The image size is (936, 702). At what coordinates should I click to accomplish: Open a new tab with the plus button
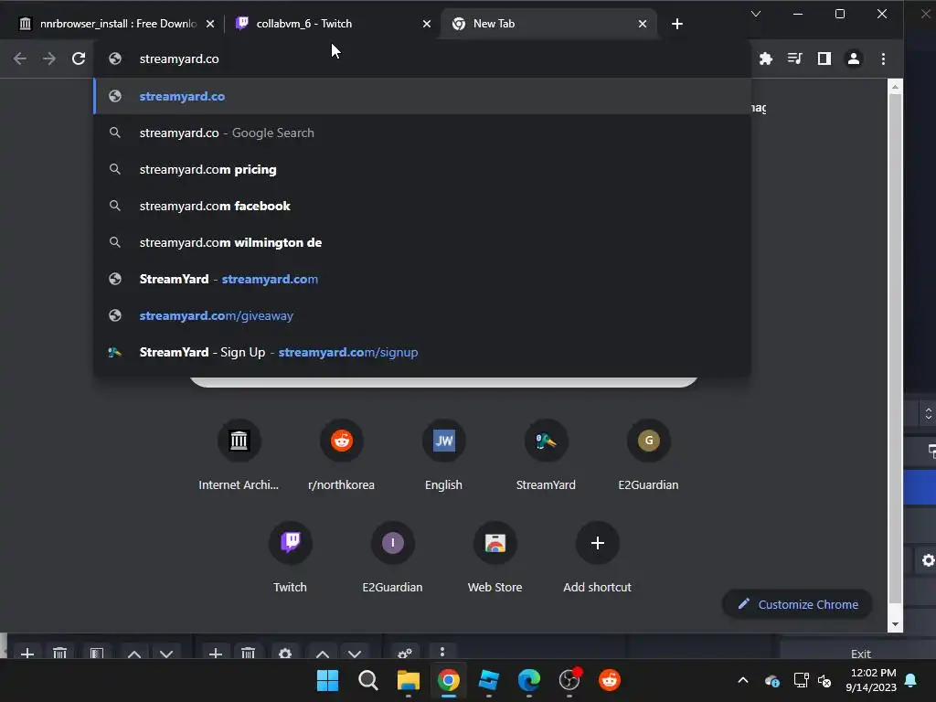(677, 24)
